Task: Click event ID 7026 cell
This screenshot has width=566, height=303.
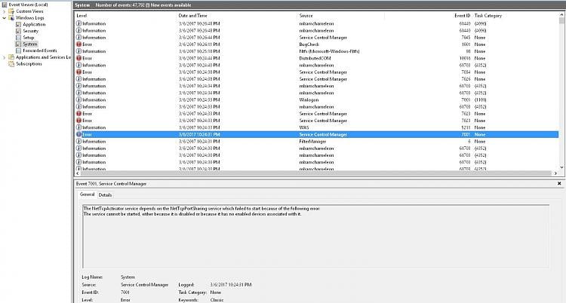Action: pos(466,79)
